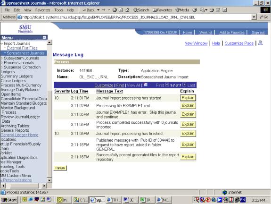
Task: Open the Favorites menu in menu bar
Action: (x=43, y=10)
